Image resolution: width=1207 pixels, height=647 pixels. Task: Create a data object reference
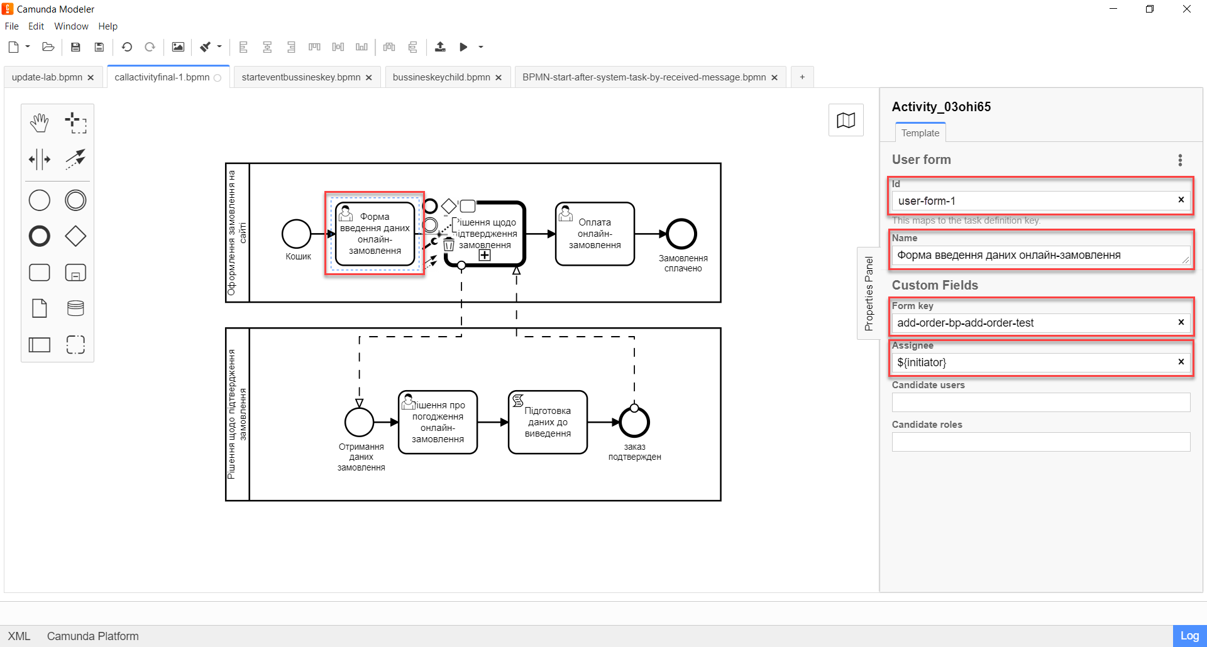(x=40, y=308)
